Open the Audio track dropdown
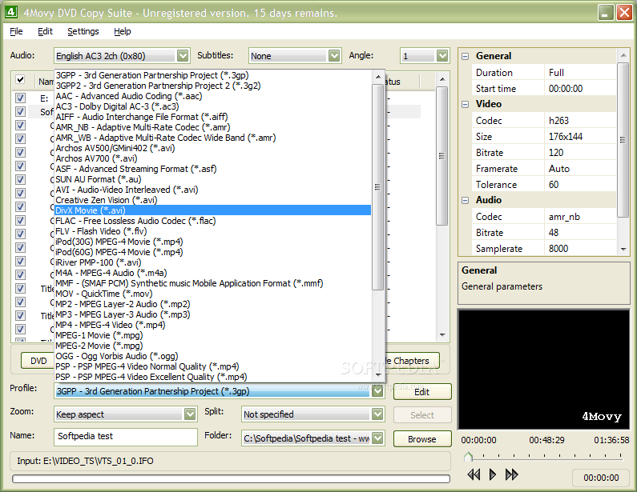This screenshot has height=492, width=637. pyautogui.click(x=183, y=55)
